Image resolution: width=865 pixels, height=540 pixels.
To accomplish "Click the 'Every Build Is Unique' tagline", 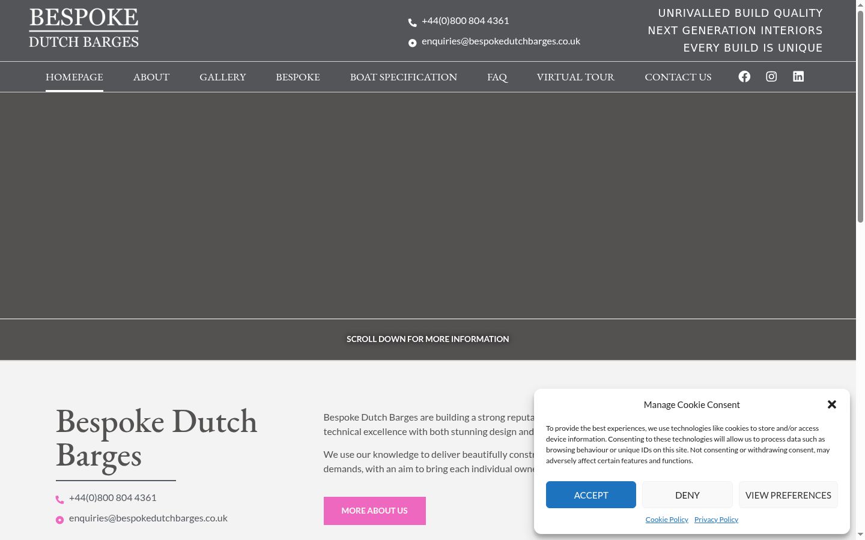I will point(753,48).
